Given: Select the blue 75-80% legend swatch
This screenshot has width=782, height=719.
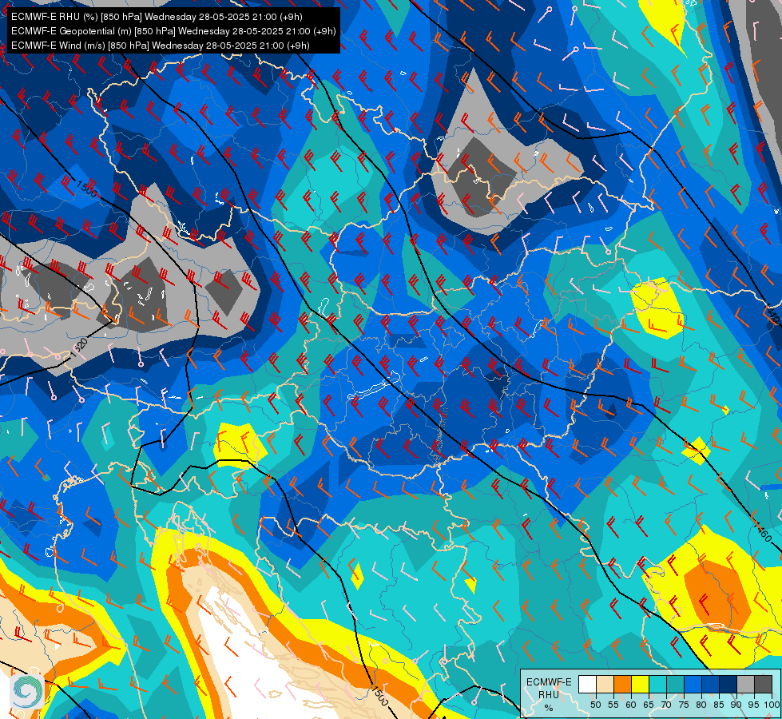Looking at the screenshot, I should click(693, 684).
